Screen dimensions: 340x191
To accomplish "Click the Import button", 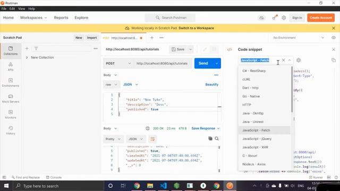I will coord(92,38).
